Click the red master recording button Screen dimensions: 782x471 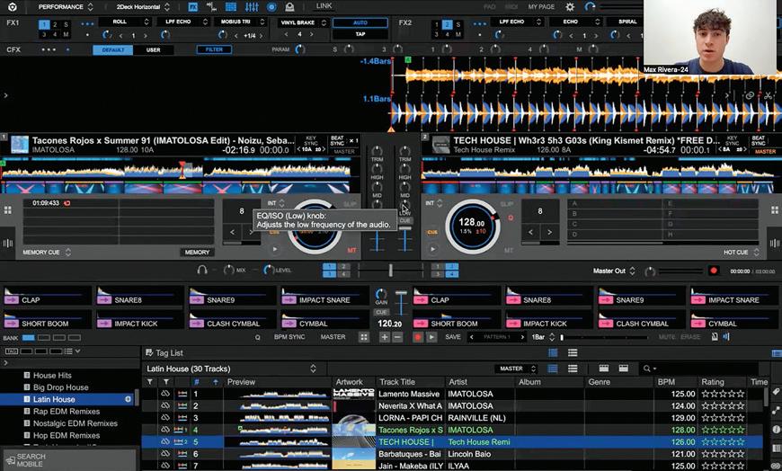coord(714,271)
